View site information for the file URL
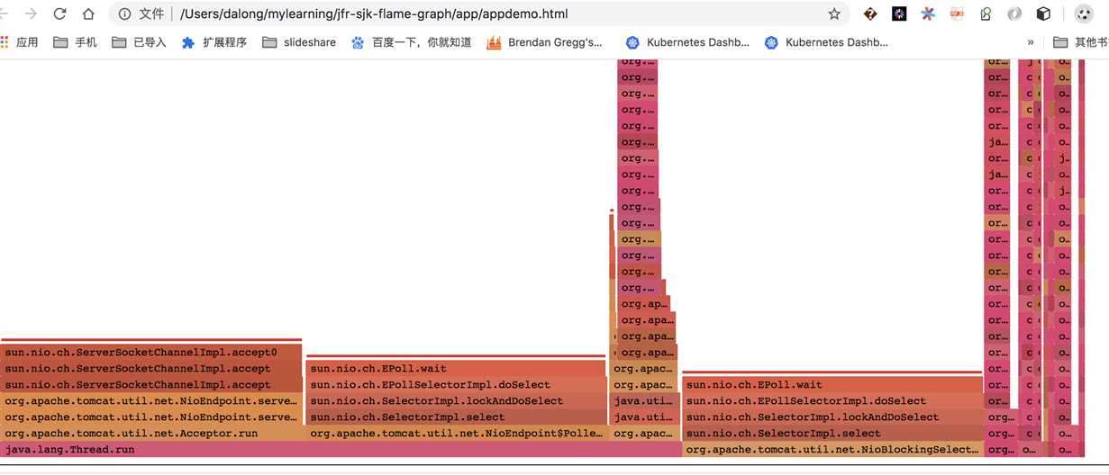The height and width of the screenshot is (475, 1109). 124,14
